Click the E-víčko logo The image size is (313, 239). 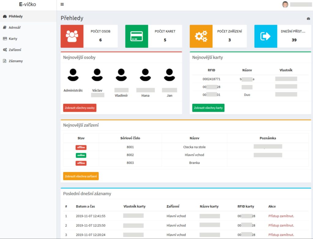(x=28, y=5)
